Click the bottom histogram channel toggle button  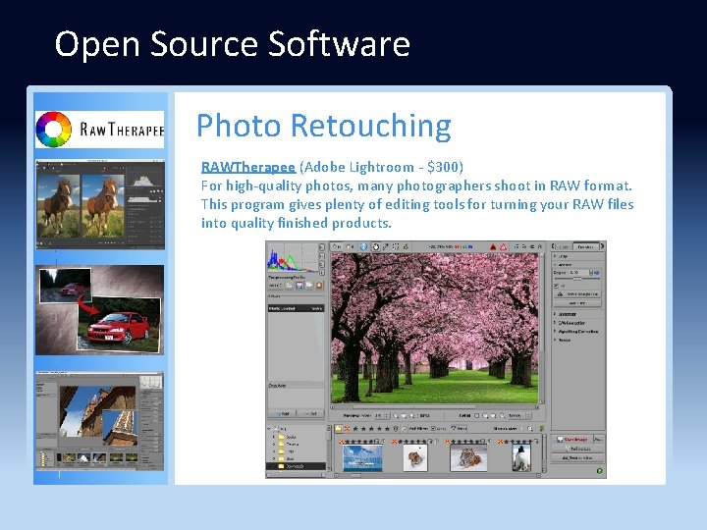(322, 272)
